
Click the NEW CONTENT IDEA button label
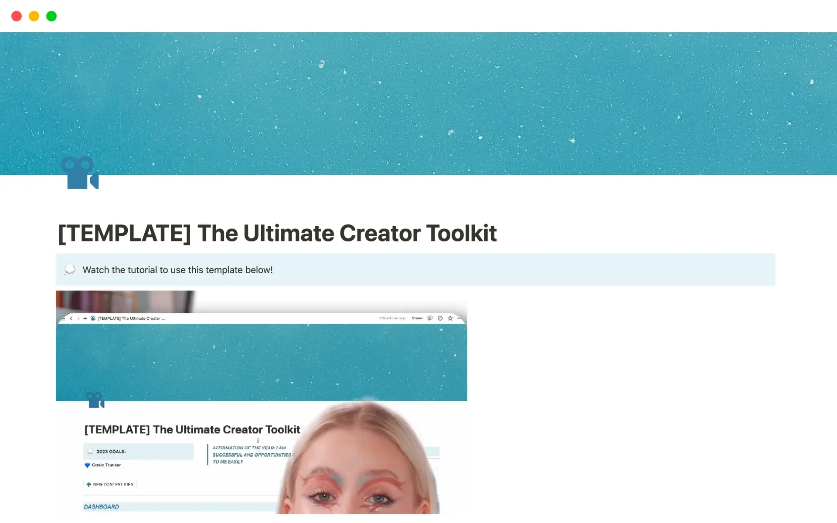click(x=113, y=484)
